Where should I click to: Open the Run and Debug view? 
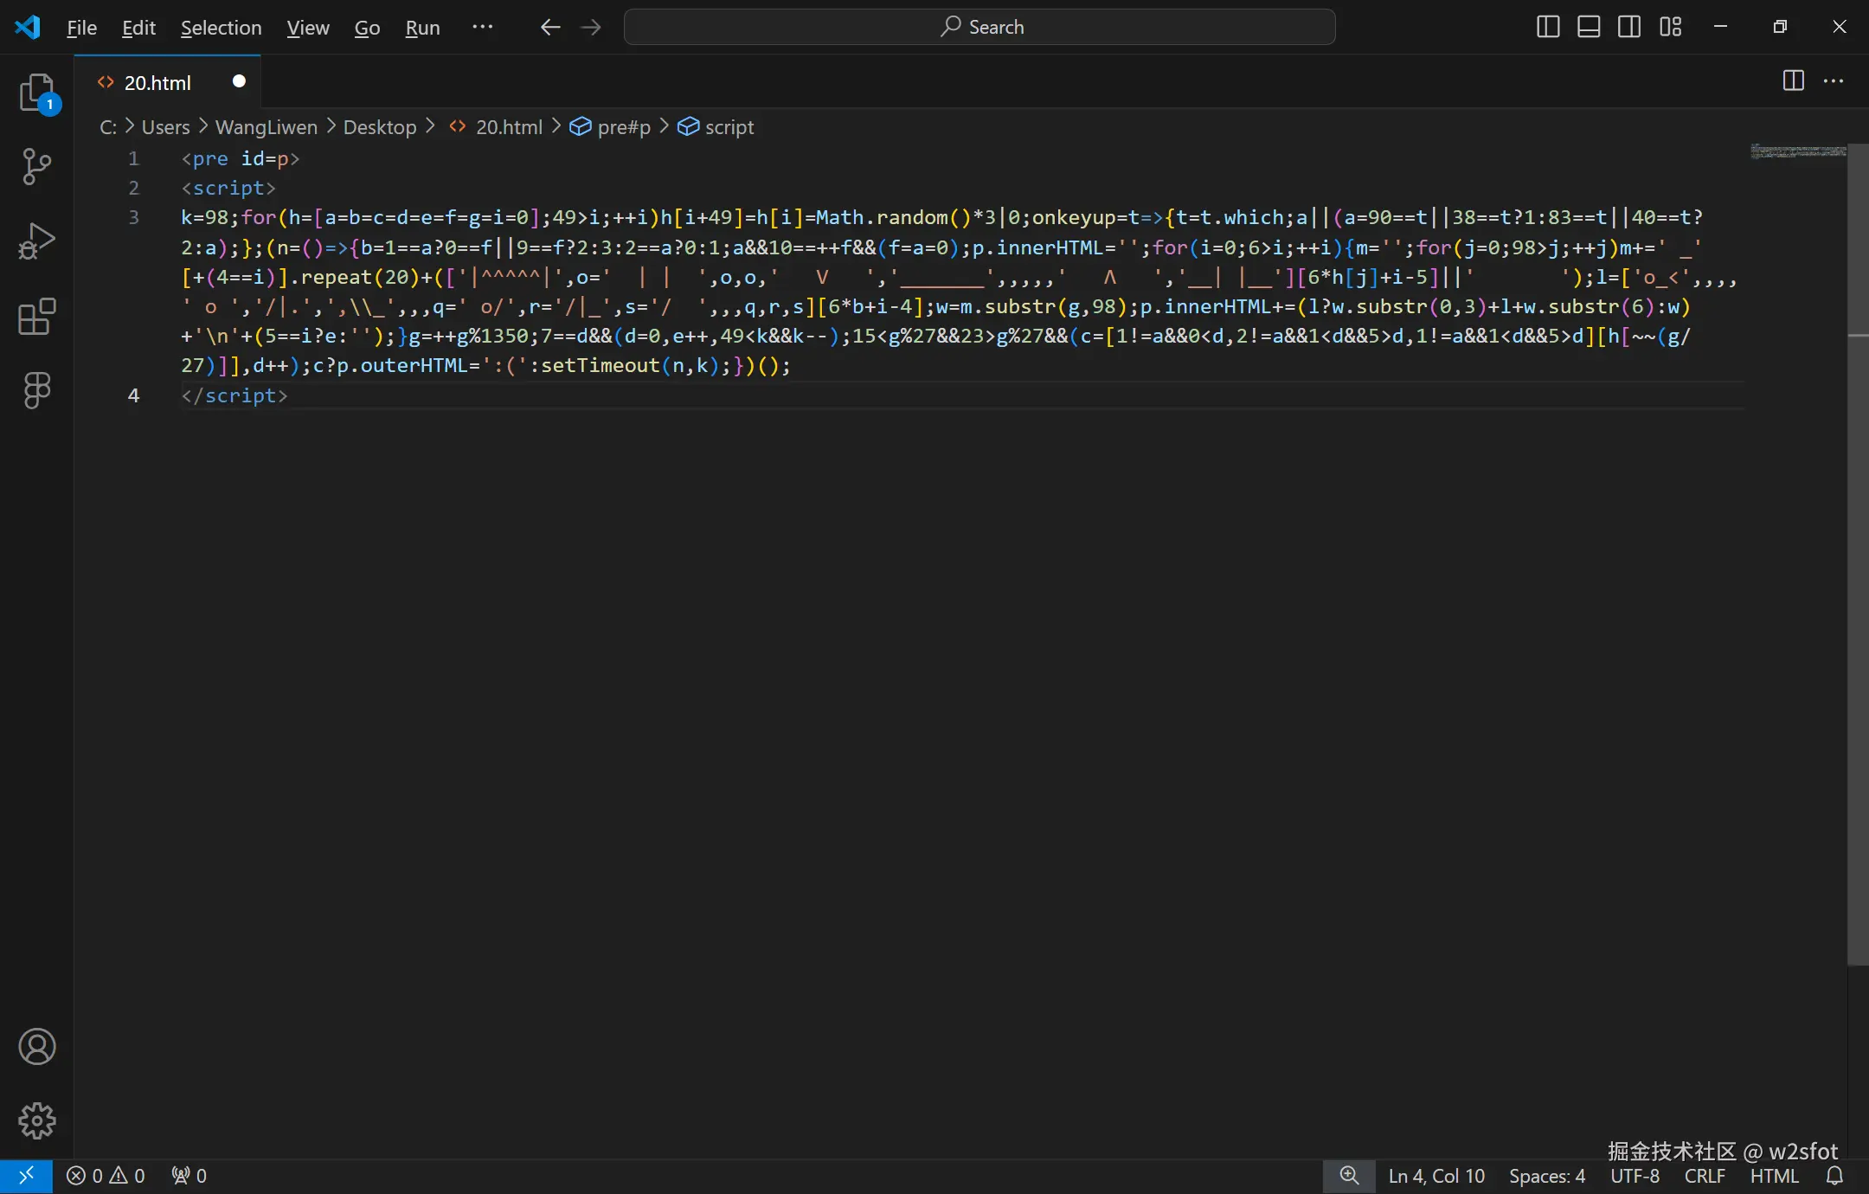point(36,241)
